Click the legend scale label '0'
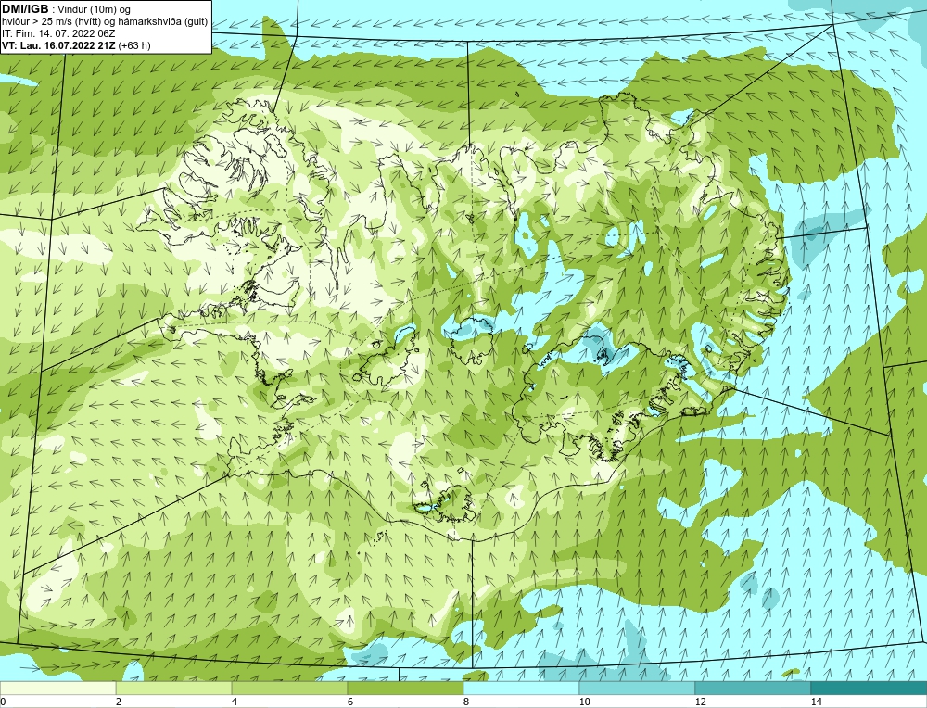 point(3,702)
